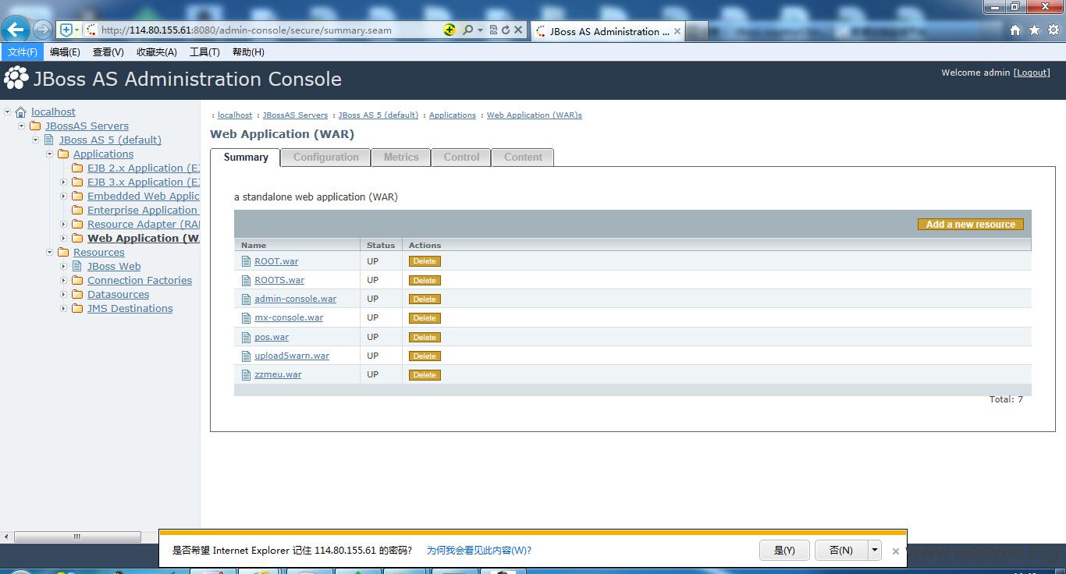
Task: Delete the upload5warn.war application
Action: tap(425, 356)
